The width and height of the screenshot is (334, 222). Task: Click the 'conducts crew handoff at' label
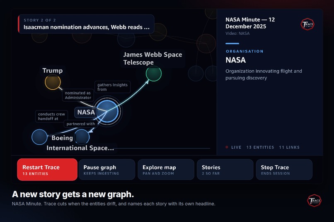(x=51, y=116)
